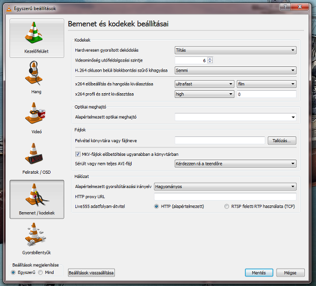The image size is (316, 286).
Task: Click Live555 adatfolyam-átvitel label
Action: (x=100, y=206)
